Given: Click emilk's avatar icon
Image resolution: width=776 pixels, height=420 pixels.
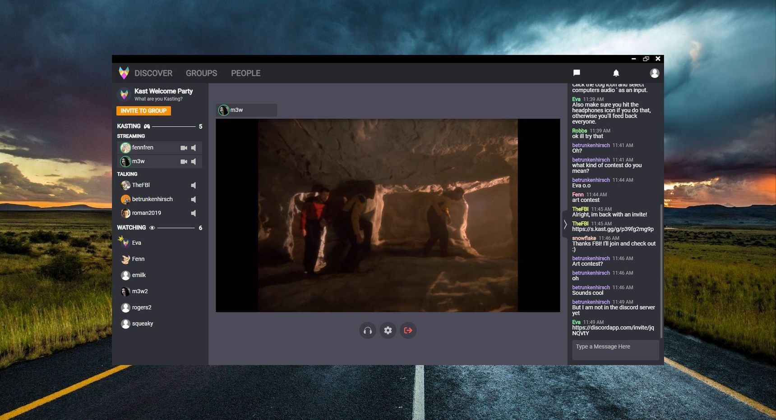Looking at the screenshot, I should (125, 275).
